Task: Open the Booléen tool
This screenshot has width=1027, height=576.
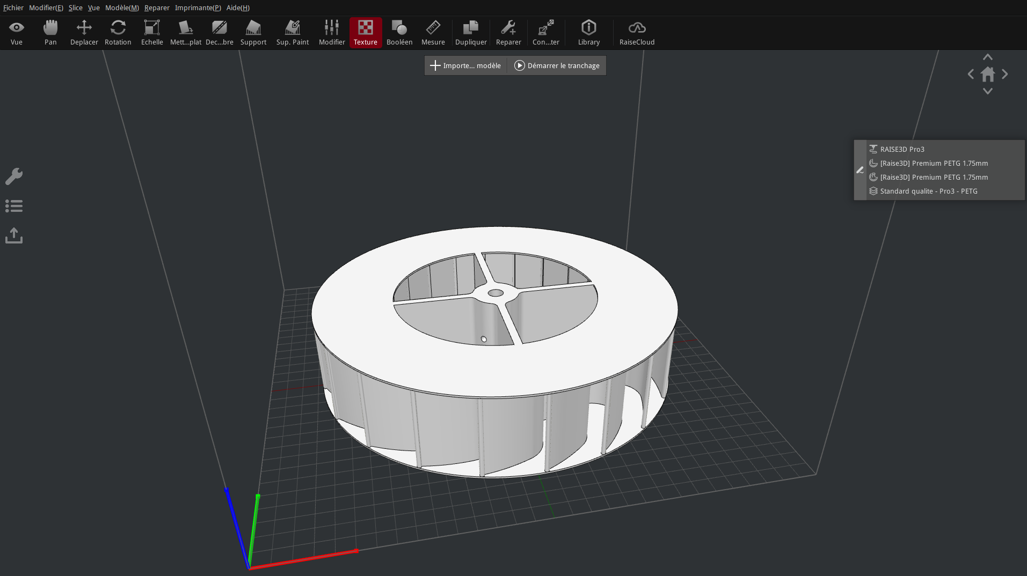Action: (399, 33)
